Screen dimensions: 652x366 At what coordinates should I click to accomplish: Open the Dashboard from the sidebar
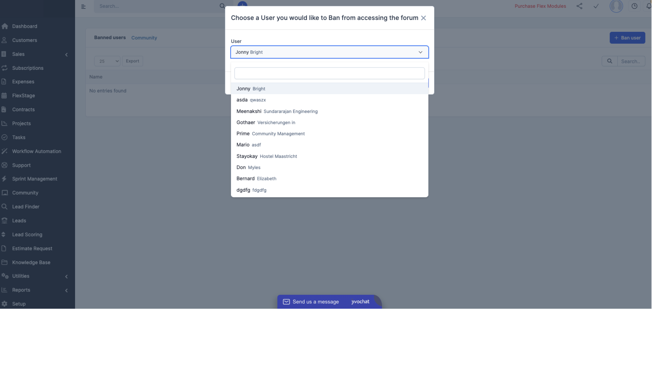(24, 26)
